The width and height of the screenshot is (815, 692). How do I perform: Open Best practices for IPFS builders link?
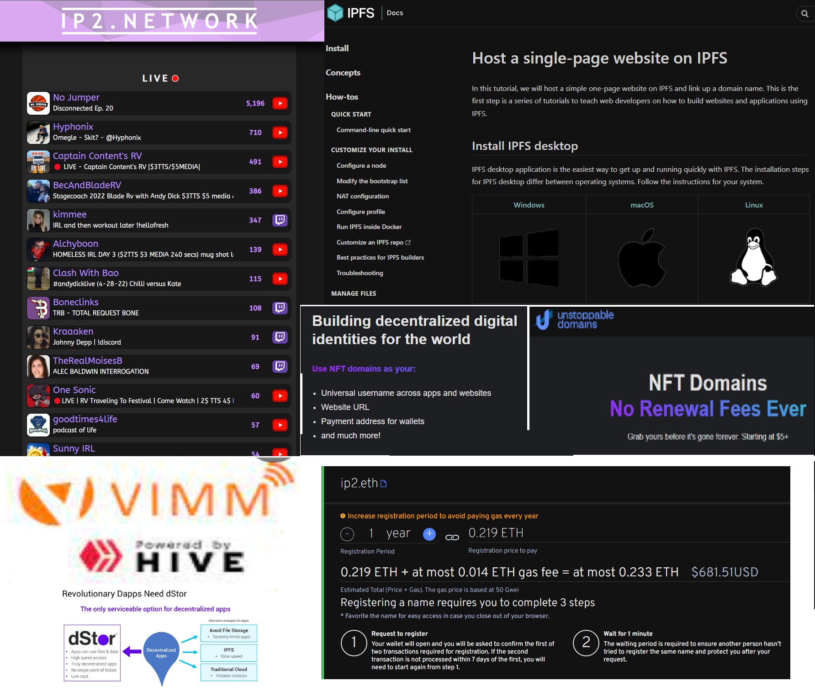click(x=380, y=257)
